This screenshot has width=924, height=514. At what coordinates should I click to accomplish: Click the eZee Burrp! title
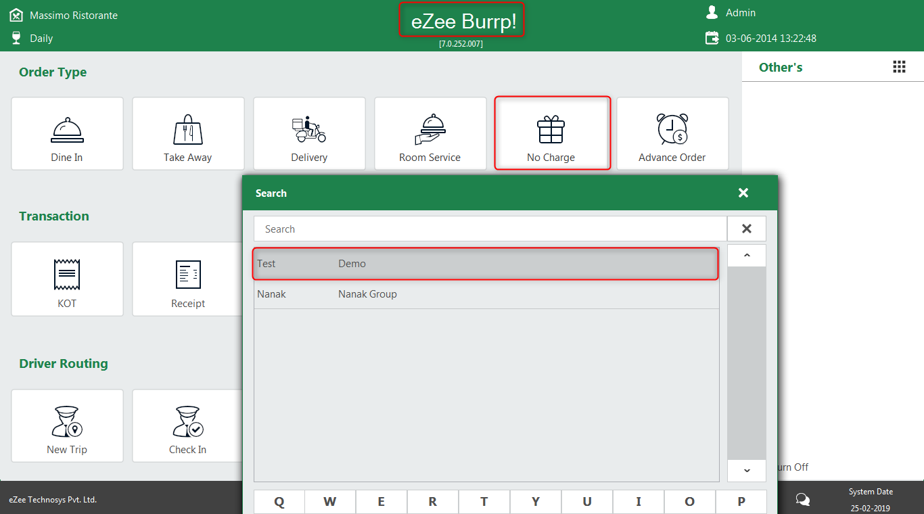click(463, 22)
